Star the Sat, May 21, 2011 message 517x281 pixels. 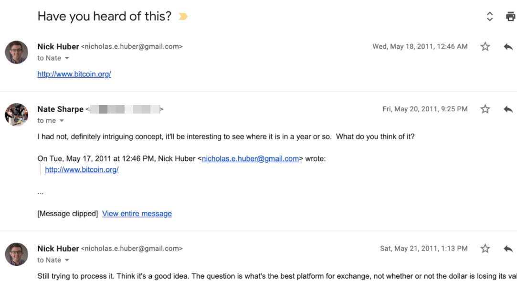point(485,249)
